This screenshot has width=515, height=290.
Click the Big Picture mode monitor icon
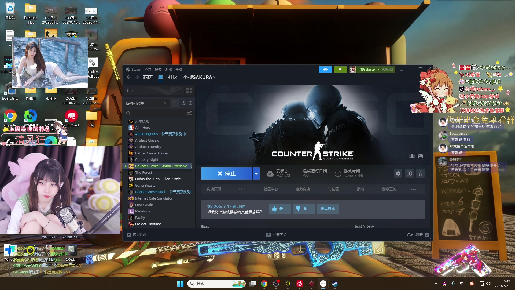pos(402,70)
